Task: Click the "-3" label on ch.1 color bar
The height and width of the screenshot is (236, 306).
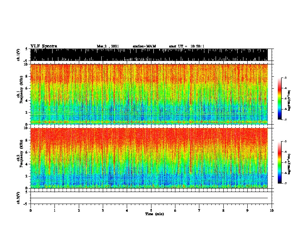Action: (x=285, y=78)
